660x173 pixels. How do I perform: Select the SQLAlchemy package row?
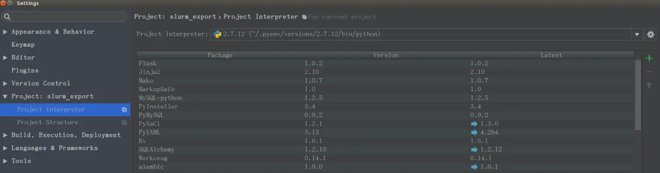386,150
